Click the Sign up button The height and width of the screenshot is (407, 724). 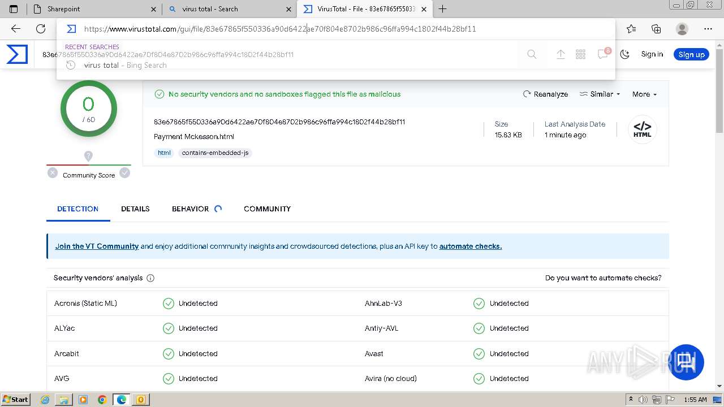coord(691,54)
